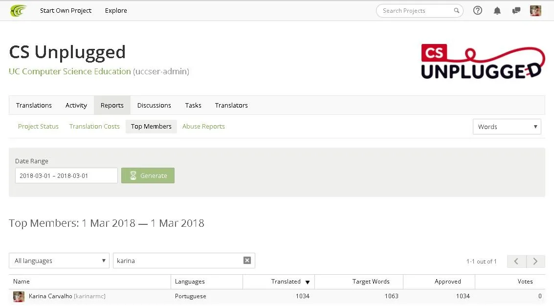Open the Discussions tab
The height and width of the screenshot is (306, 554).
[x=154, y=105]
